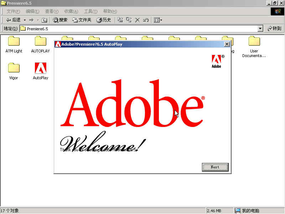Image resolution: width=285 pixels, height=214 pixels.
Task: Select the Vigor folder
Action: click(x=14, y=71)
